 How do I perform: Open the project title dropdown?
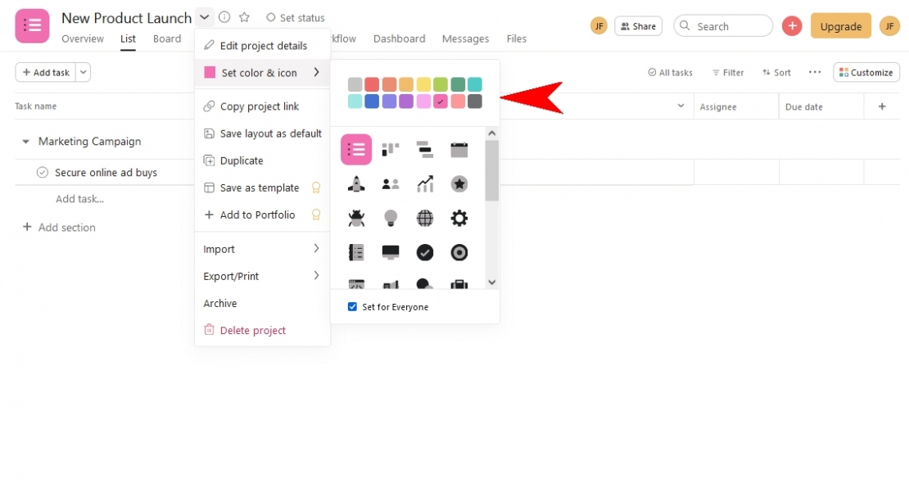pos(204,16)
